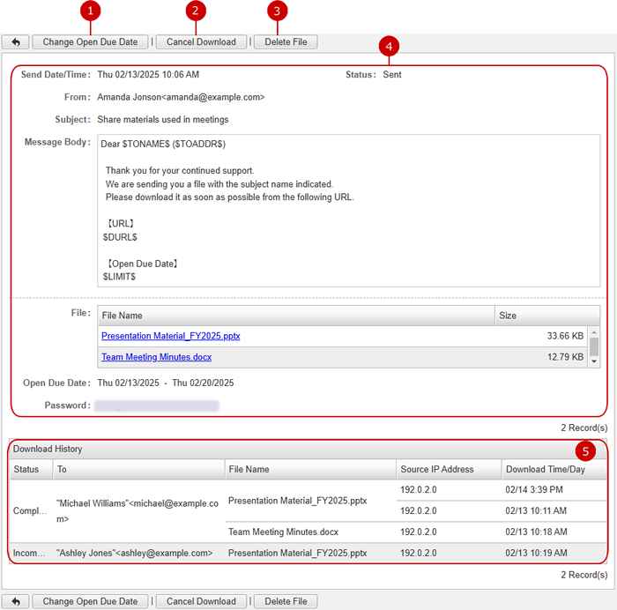Click the top back arrow icon
Screen dimensions: 617x610
pyautogui.click(x=16, y=42)
